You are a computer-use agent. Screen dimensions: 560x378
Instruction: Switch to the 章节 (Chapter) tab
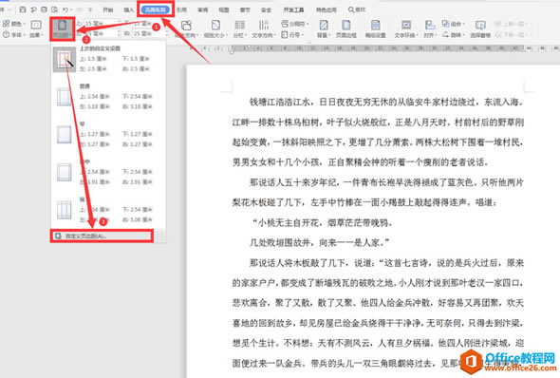point(245,9)
